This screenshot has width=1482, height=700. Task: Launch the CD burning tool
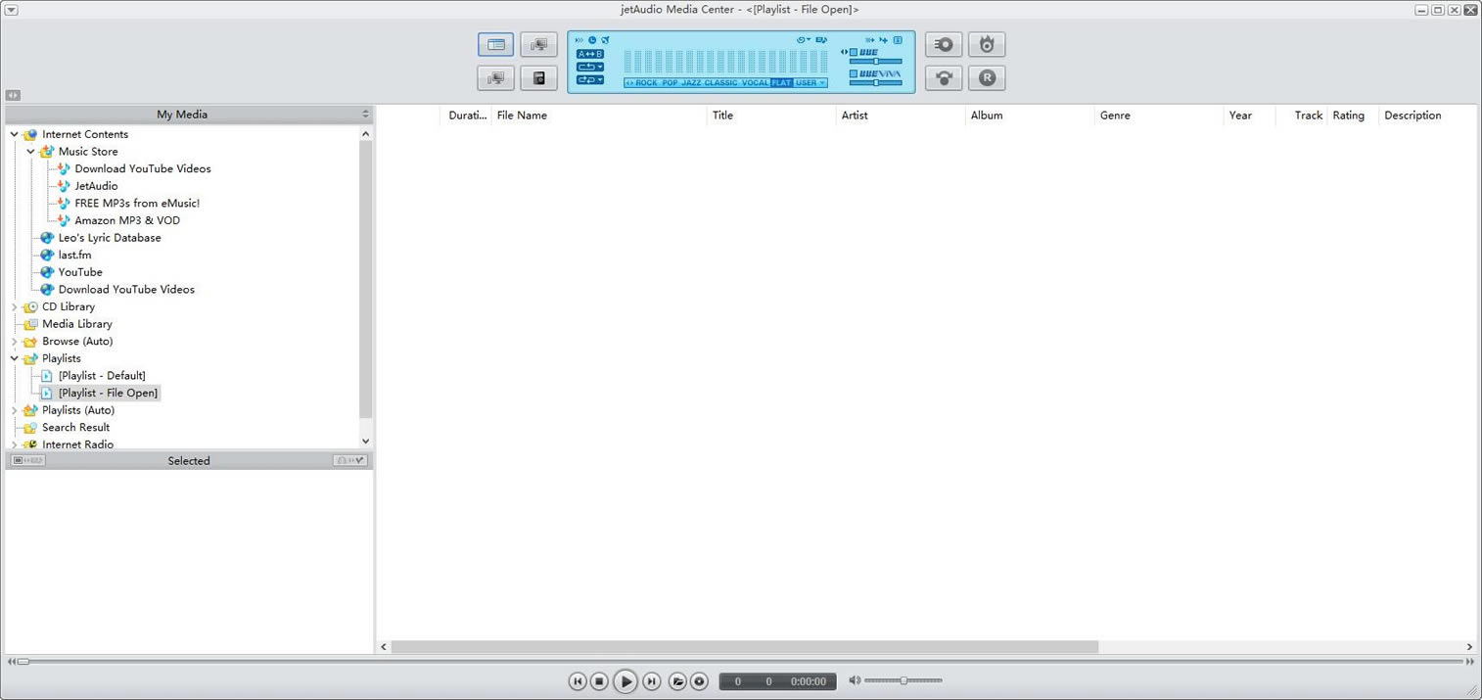(x=987, y=44)
